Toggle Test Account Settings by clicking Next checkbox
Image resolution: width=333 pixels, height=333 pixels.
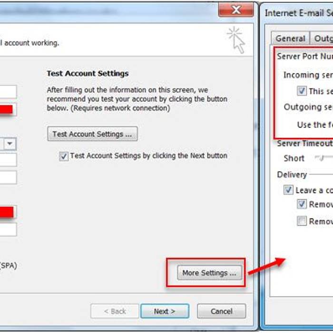pyautogui.click(x=64, y=156)
